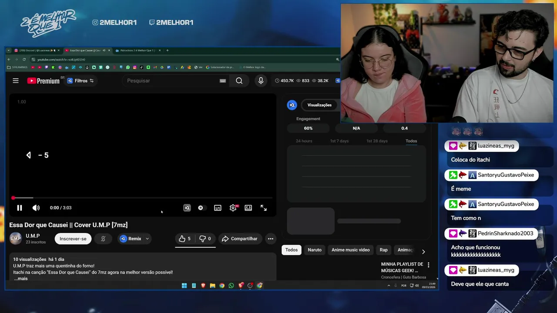Image resolution: width=557 pixels, height=313 pixels.
Task: Open a new browser tab
Action: (x=168, y=50)
